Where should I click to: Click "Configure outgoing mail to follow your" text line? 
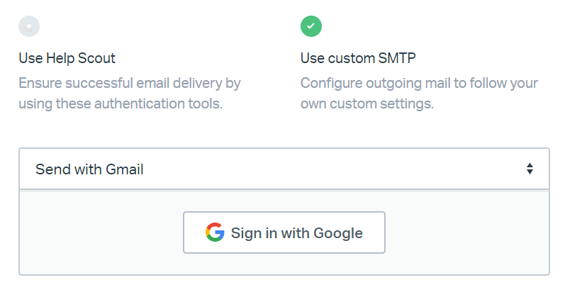(419, 84)
